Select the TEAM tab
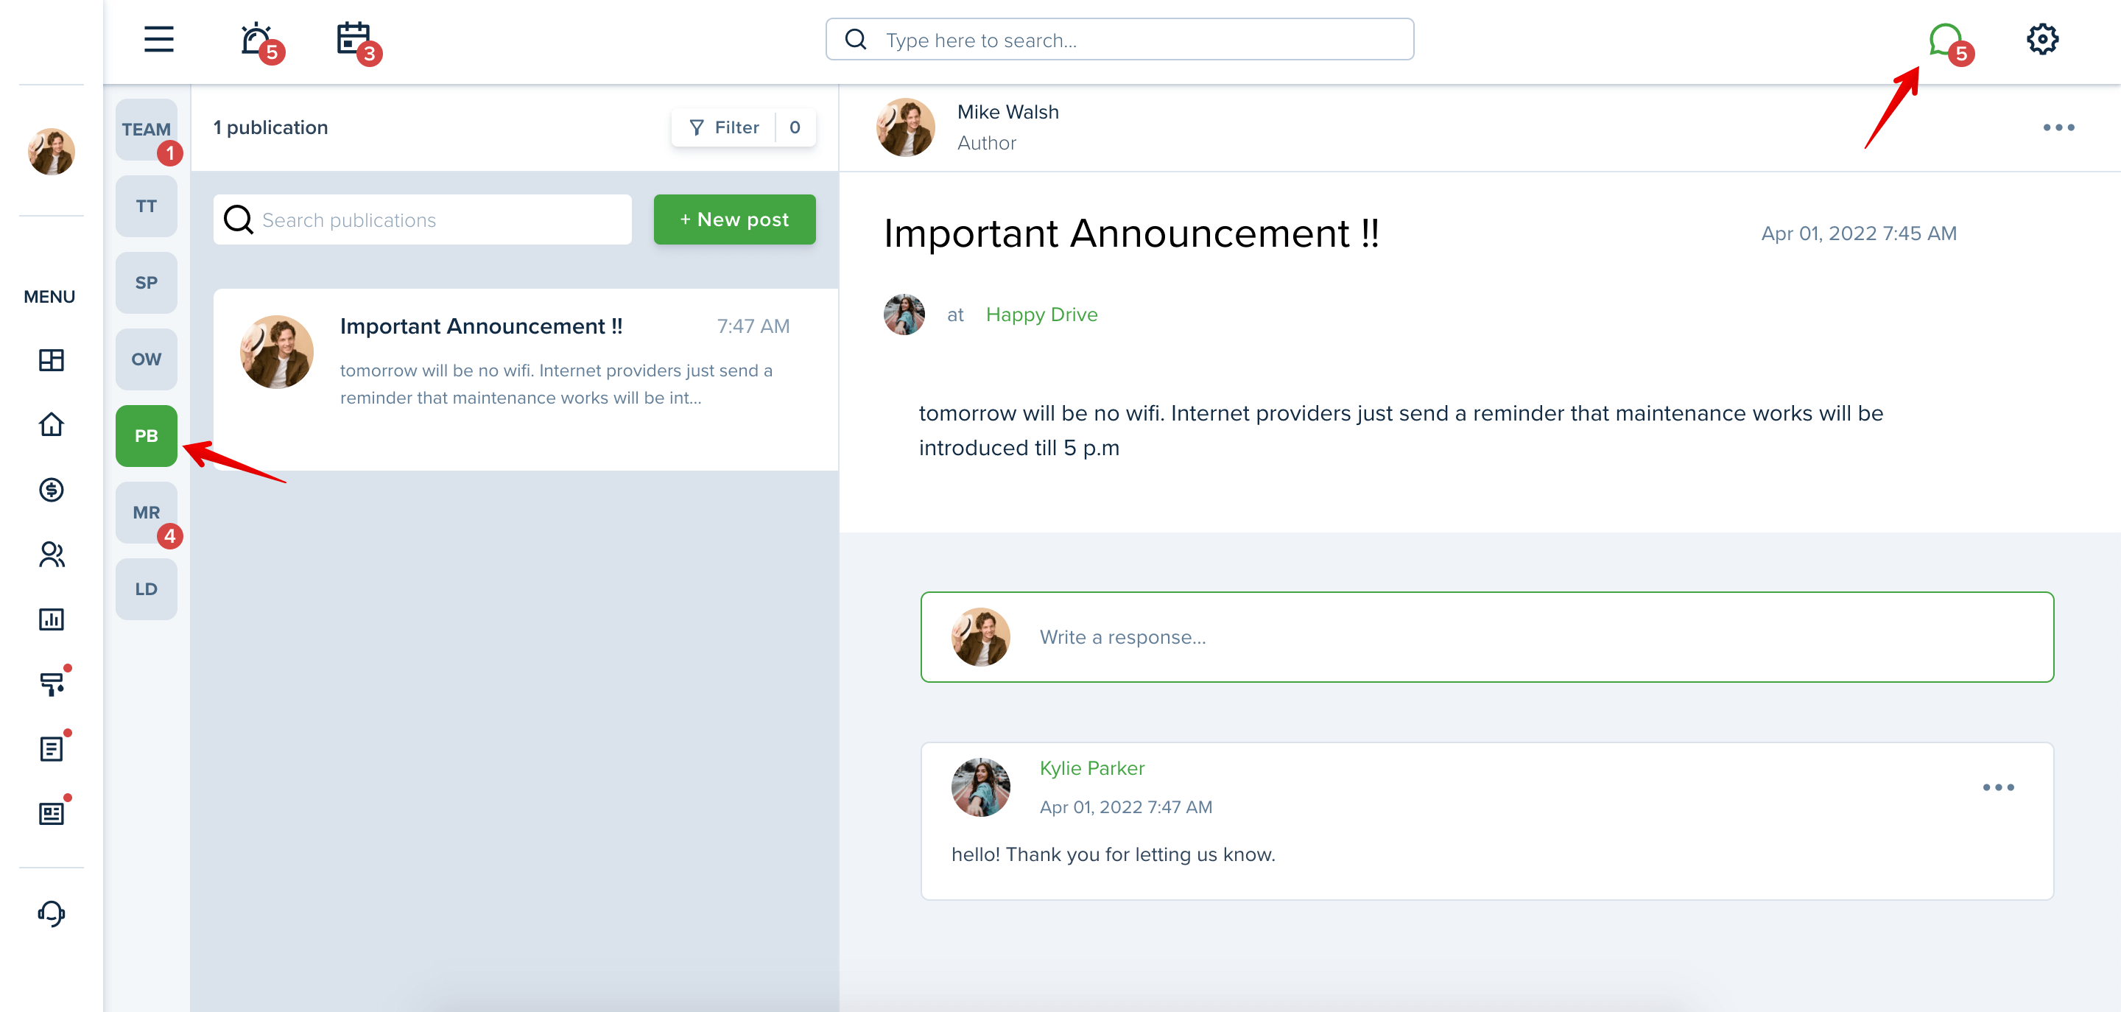This screenshot has width=2121, height=1012. coord(147,130)
